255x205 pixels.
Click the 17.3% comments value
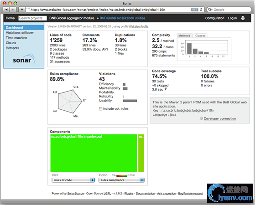tap(89, 40)
